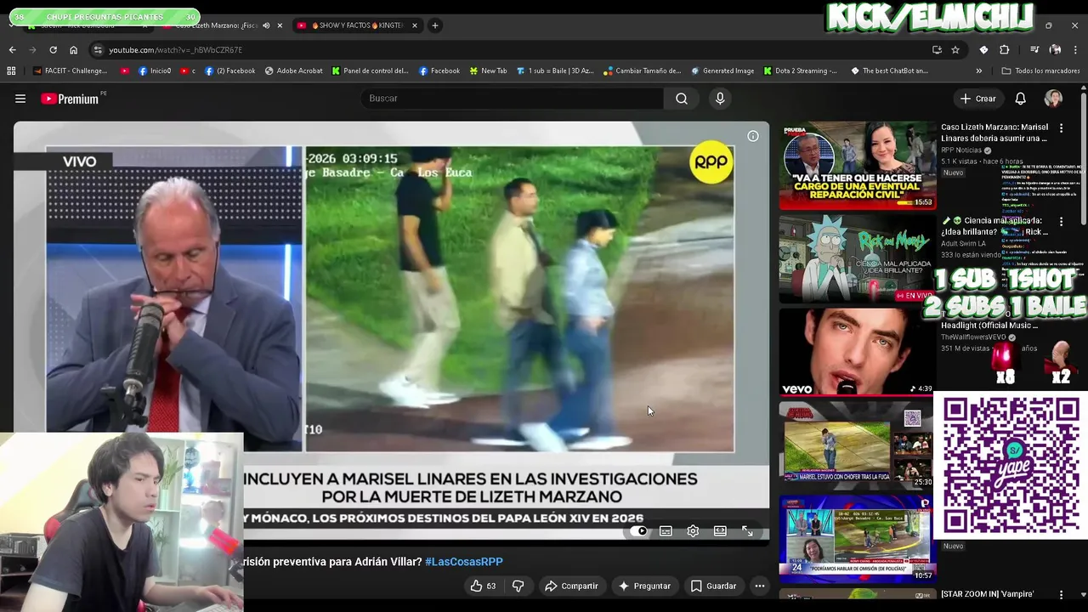The width and height of the screenshot is (1088, 612).
Task: Reload the current page
Action: coord(53,50)
